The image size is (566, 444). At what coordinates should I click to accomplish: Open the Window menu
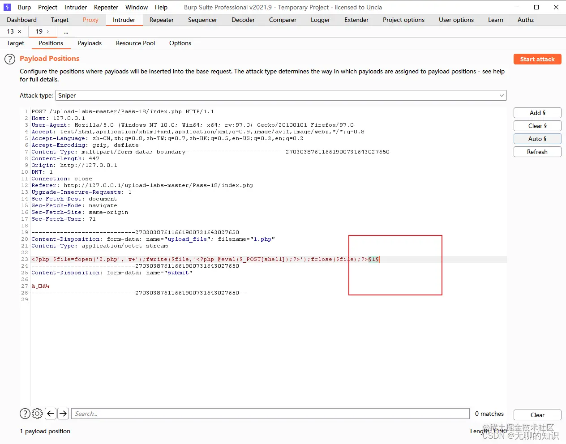tap(137, 7)
